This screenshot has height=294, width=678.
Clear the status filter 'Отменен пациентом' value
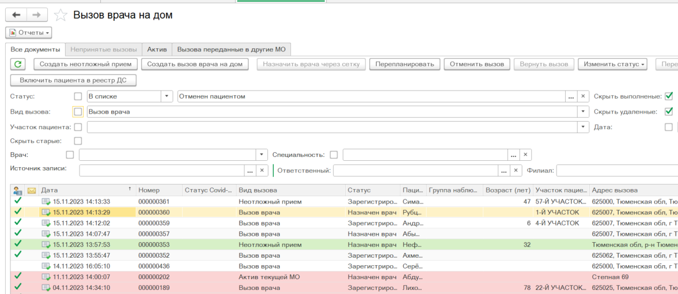(583, 96)
